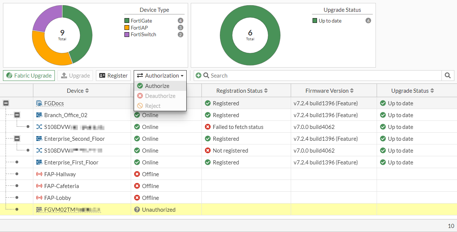The image size is (457, 232).
Task: Choose Reject in the Authorization menu
Action: point(153,106)
